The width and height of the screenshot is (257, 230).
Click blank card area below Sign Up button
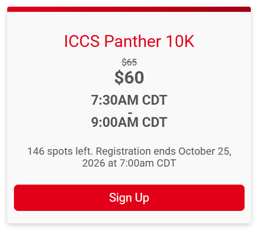point(129,217)
